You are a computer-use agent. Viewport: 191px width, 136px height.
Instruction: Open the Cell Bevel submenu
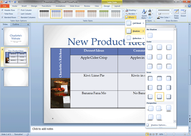pos(135,23)
